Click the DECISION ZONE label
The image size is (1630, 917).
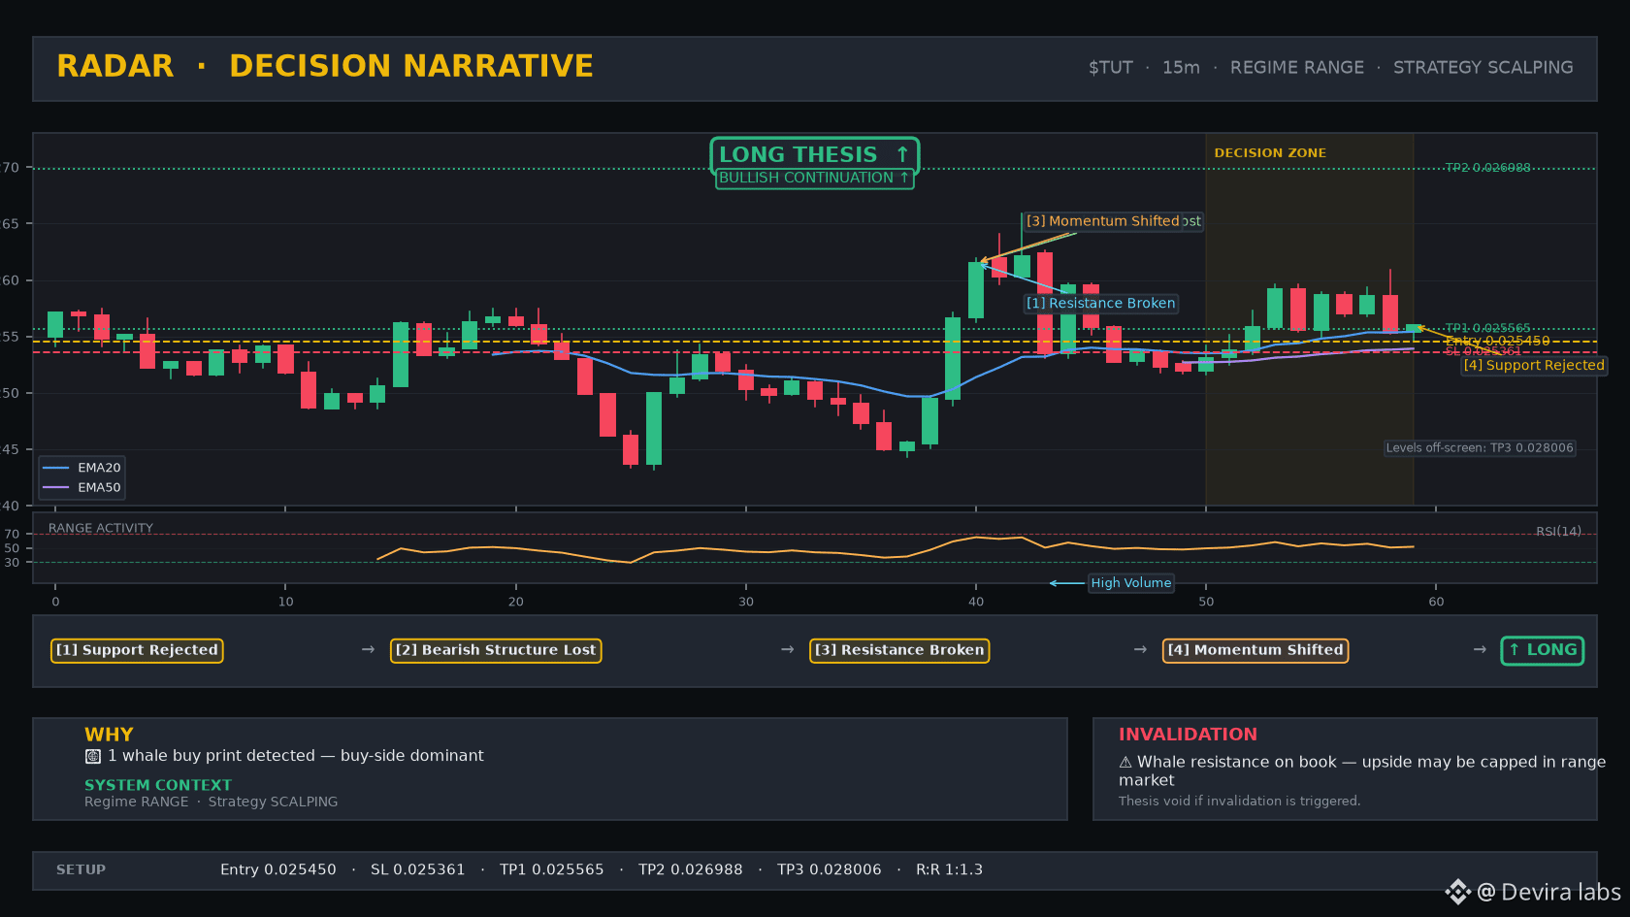coord(1270,153)
